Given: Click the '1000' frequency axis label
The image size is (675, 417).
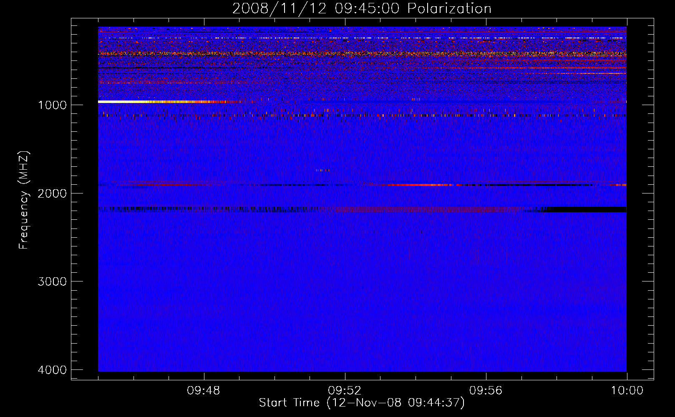Looking at the screenshot, I should click(52, 105).
